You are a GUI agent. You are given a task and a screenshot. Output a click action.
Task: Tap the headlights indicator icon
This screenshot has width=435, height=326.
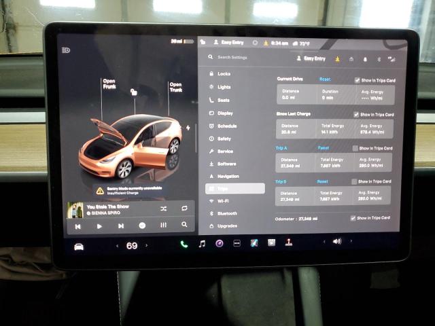click(66, 50)
